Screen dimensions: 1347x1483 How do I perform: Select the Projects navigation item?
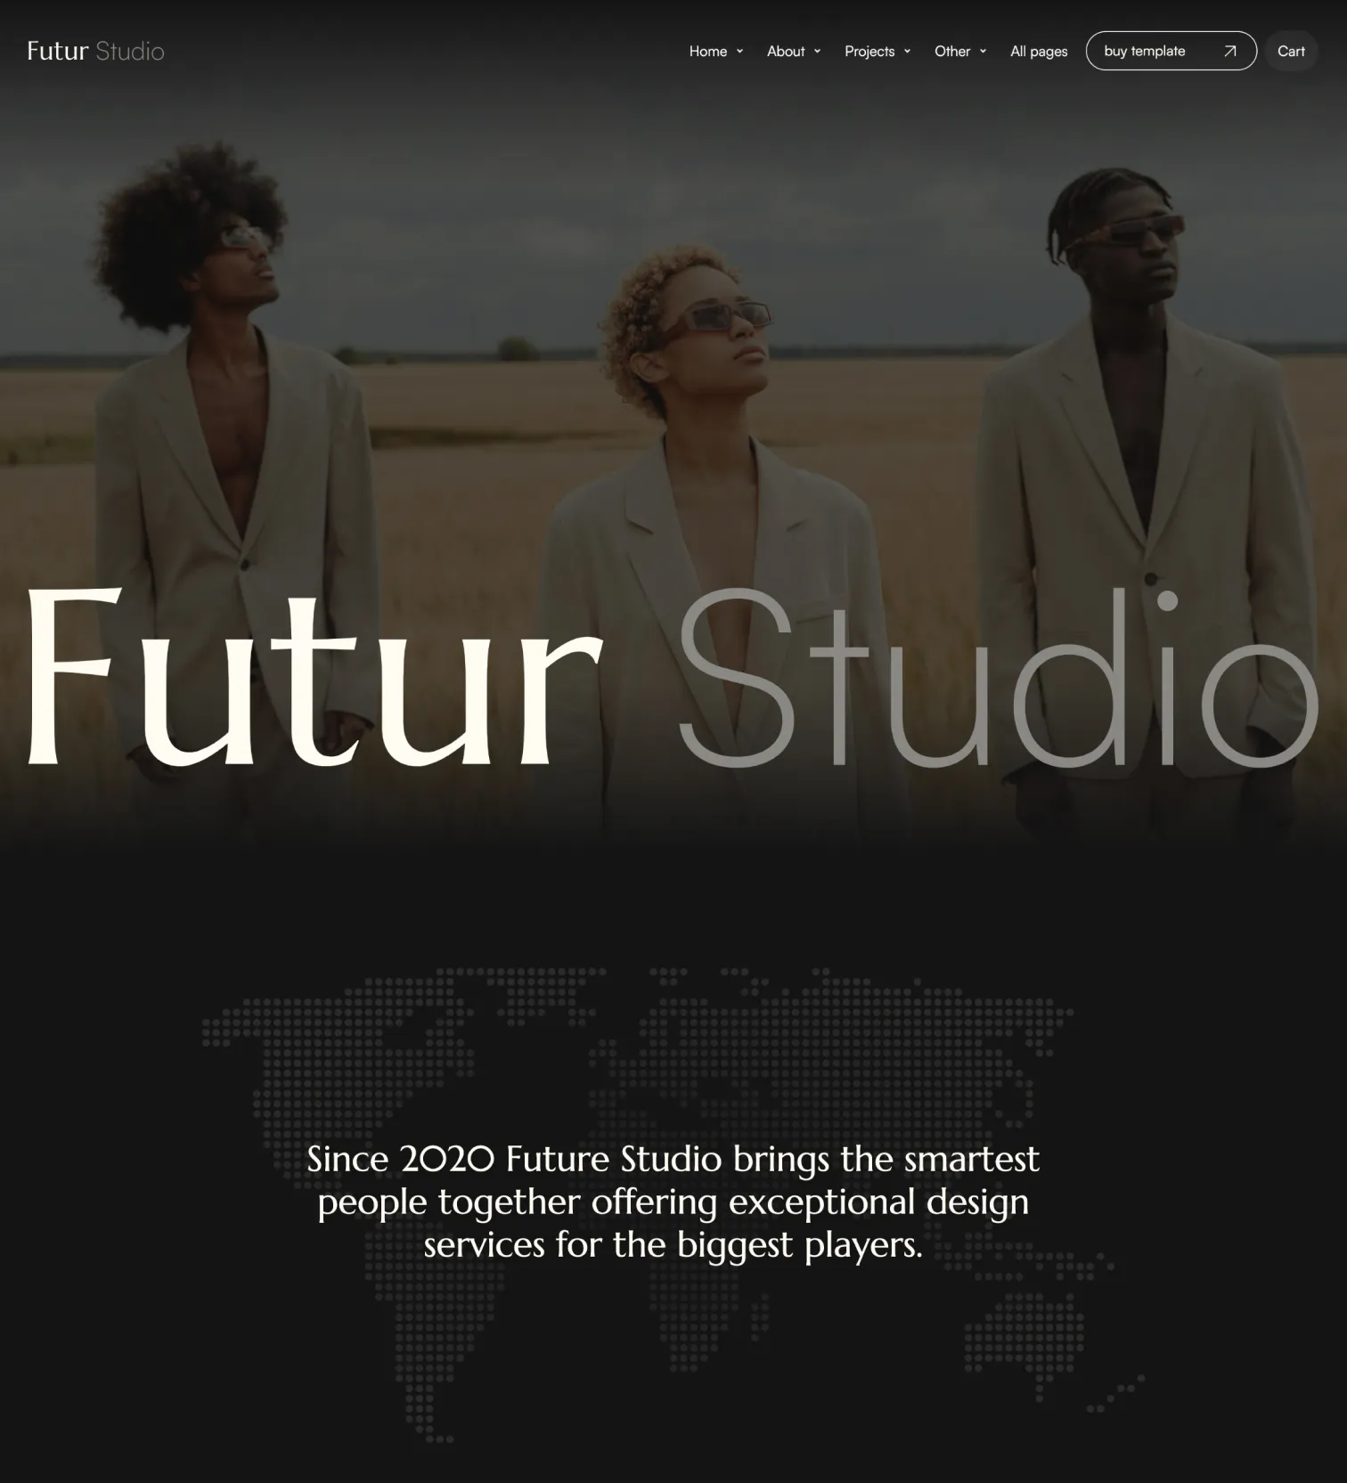point(869,52)
